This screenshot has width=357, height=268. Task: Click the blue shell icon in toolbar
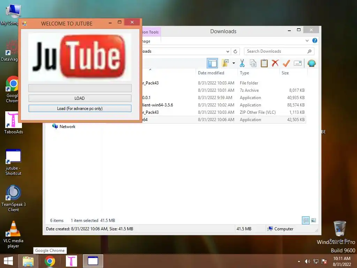(x=311, y=63)
